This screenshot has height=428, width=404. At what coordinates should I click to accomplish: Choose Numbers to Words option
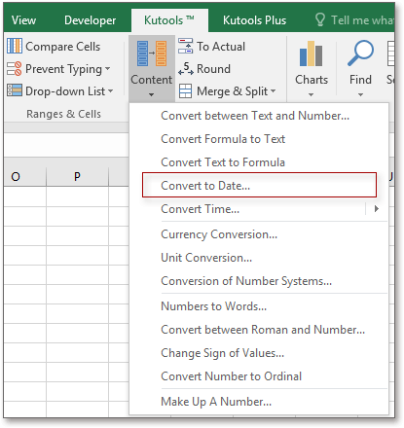click(213, 306)
